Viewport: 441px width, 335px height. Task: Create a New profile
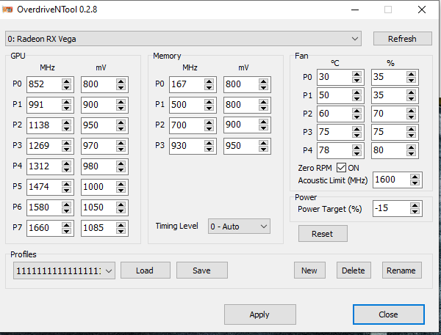click(309, 270)
